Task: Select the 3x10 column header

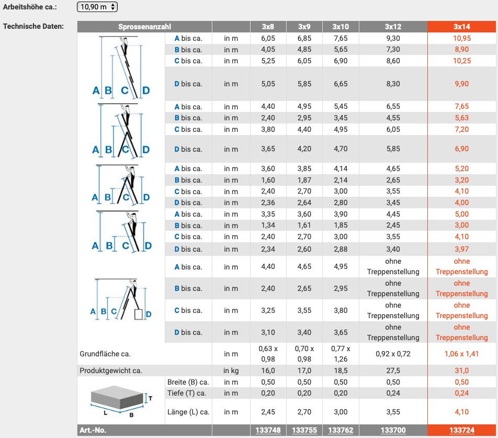Action: pos(341,27)
